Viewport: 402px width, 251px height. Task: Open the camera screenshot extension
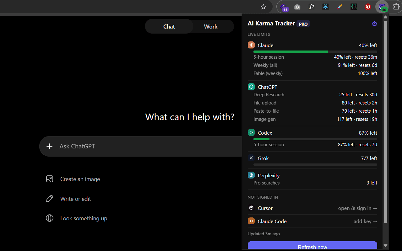[x=297, y=7]
